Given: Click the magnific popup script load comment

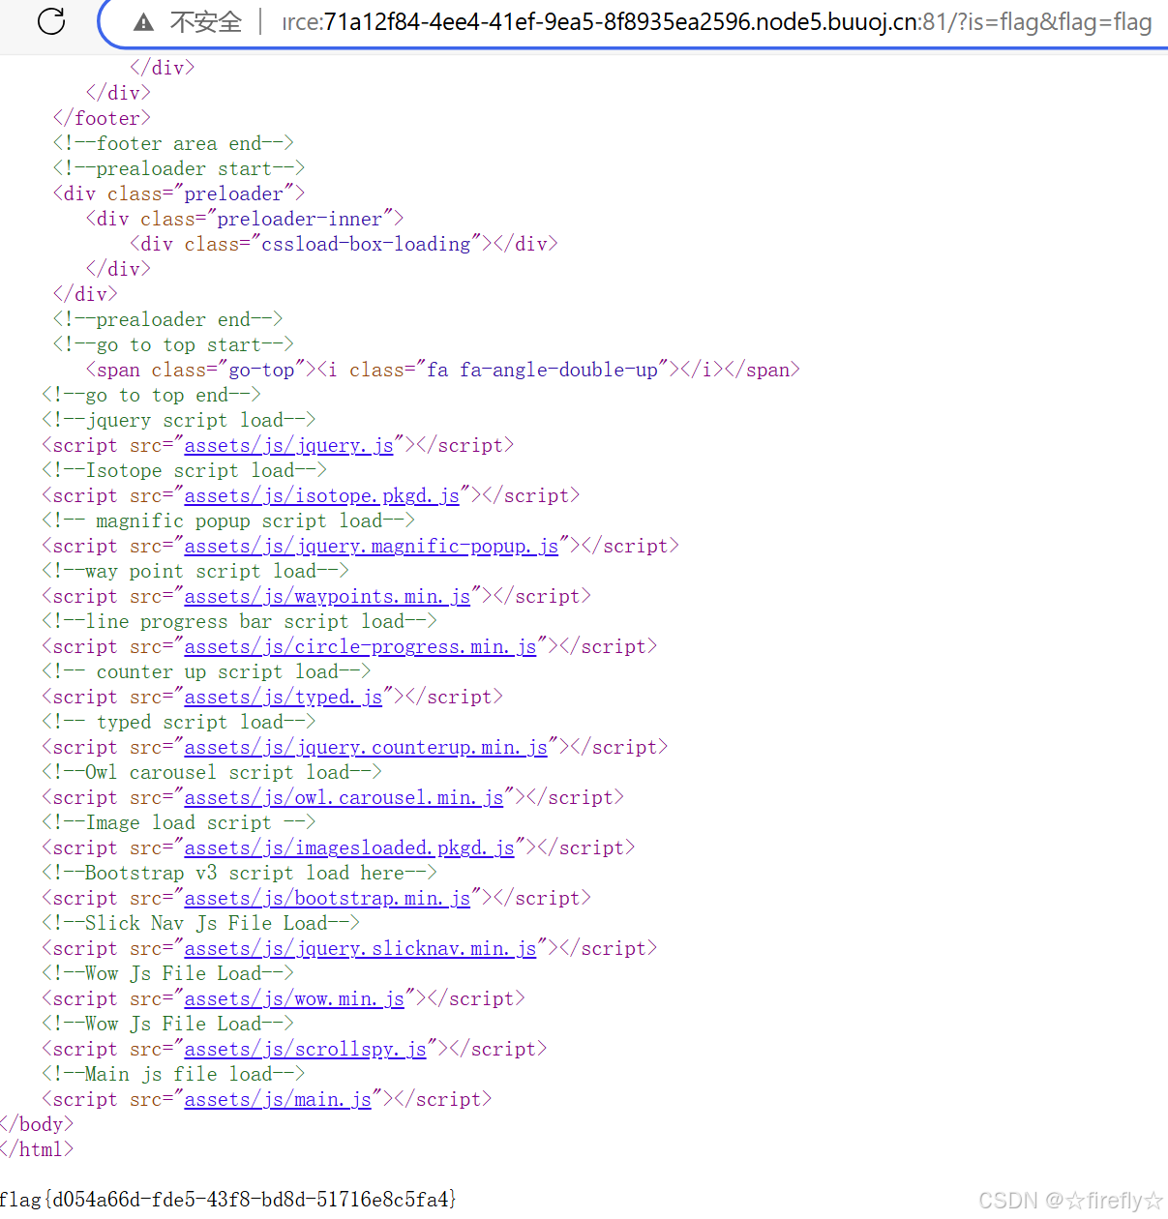Looking at the screenshot, I should point(228,520).
